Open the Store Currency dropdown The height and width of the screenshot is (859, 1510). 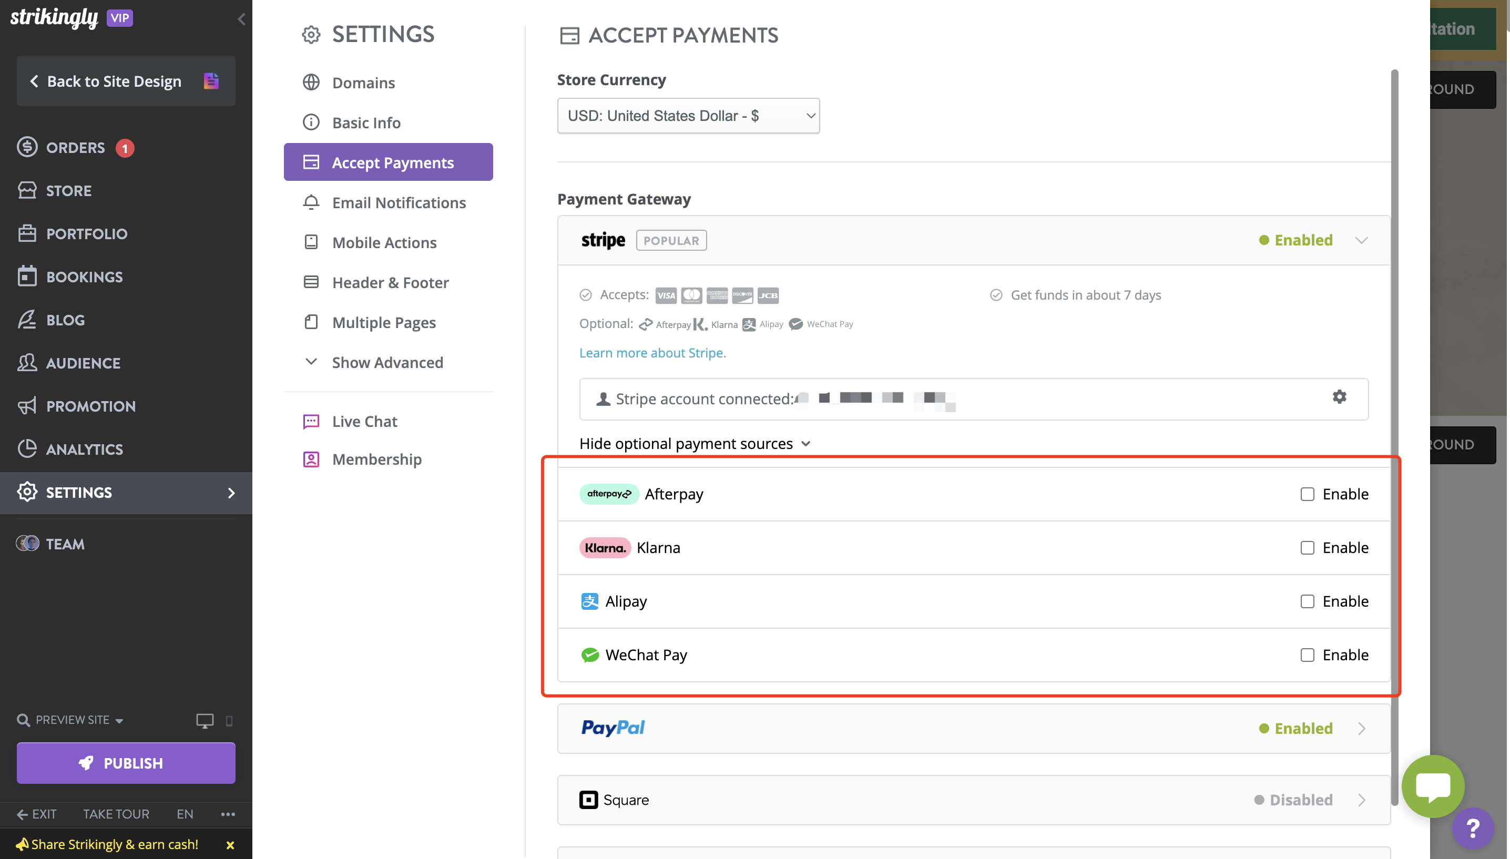click(688, 116)
